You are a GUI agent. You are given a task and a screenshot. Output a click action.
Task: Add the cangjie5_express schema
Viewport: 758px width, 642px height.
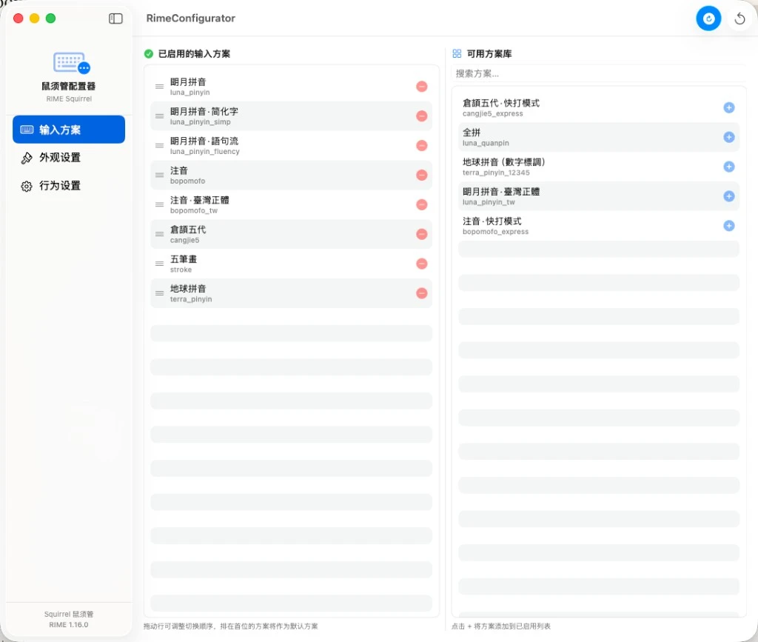click(x=728, y=108)
